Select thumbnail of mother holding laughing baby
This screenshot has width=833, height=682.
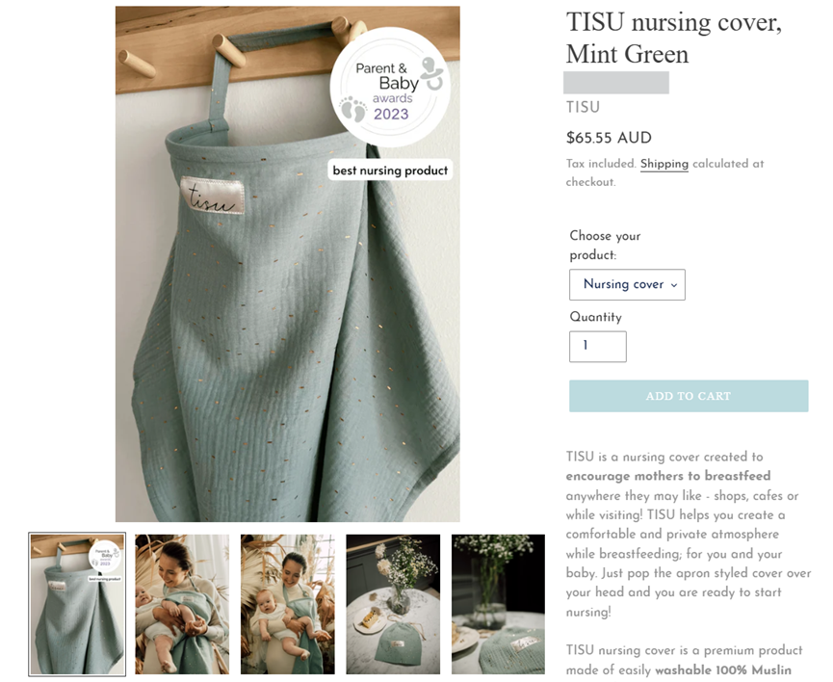(182, 604)
